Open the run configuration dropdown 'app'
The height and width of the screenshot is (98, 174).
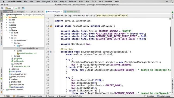pyautogui.click(x=9, y=8)
